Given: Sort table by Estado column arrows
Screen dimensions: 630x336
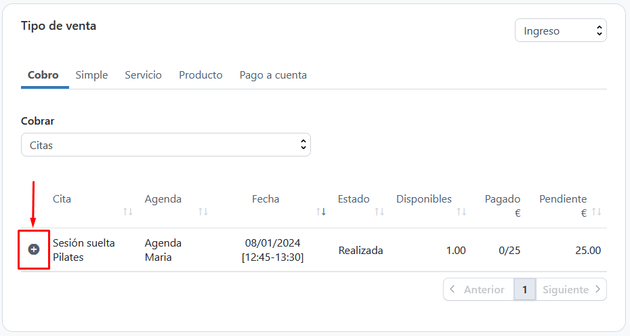Looking at the screenshot, I should [x=379, y=212].
